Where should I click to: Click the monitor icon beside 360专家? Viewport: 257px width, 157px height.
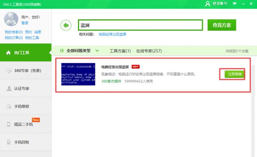(9, 71)
